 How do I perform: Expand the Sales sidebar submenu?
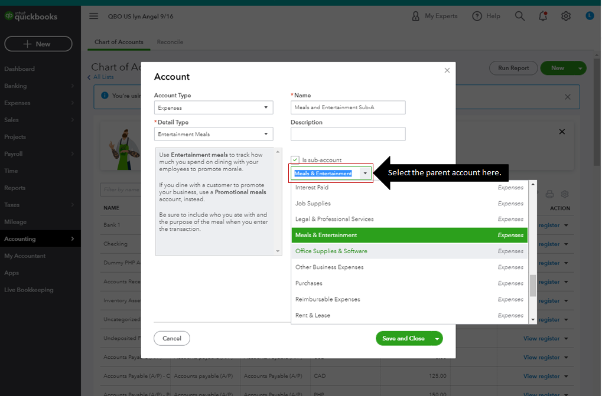pos(73,120)
